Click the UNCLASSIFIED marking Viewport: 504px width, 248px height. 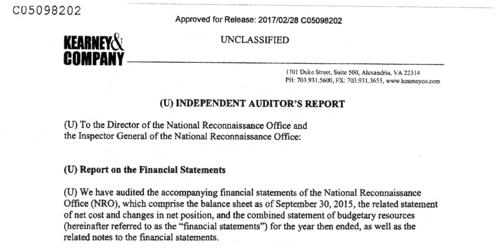255,40
